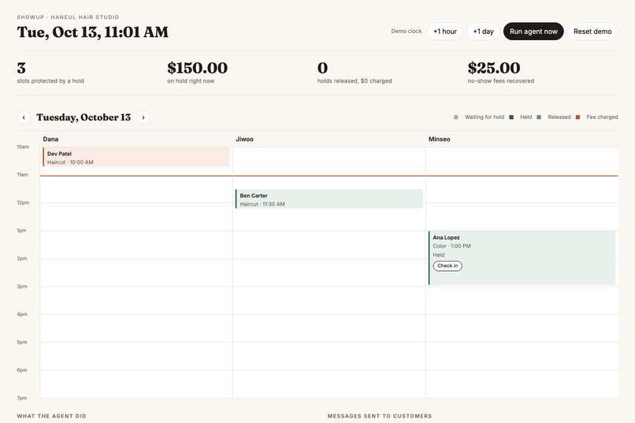Click the 10am time label
The width and height of the screenshot is (635, 423).
tap(23, 147)
